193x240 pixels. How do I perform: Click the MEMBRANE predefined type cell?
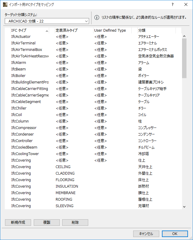65,193
